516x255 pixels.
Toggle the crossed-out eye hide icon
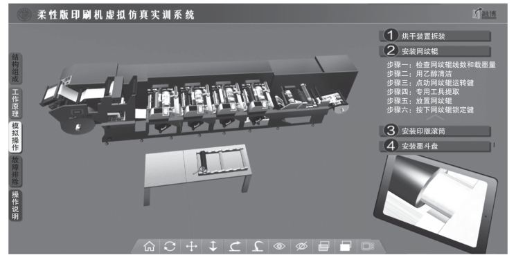click(x=301, y=246)
